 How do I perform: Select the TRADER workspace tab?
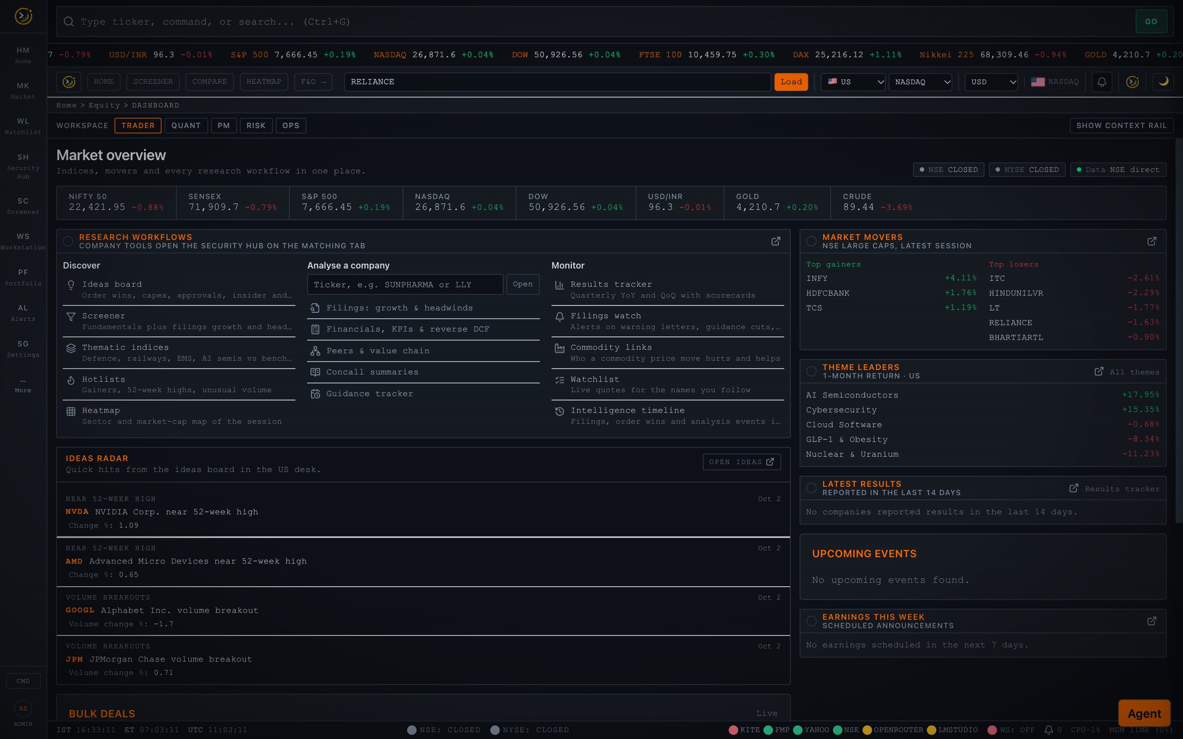pos(138,126)
